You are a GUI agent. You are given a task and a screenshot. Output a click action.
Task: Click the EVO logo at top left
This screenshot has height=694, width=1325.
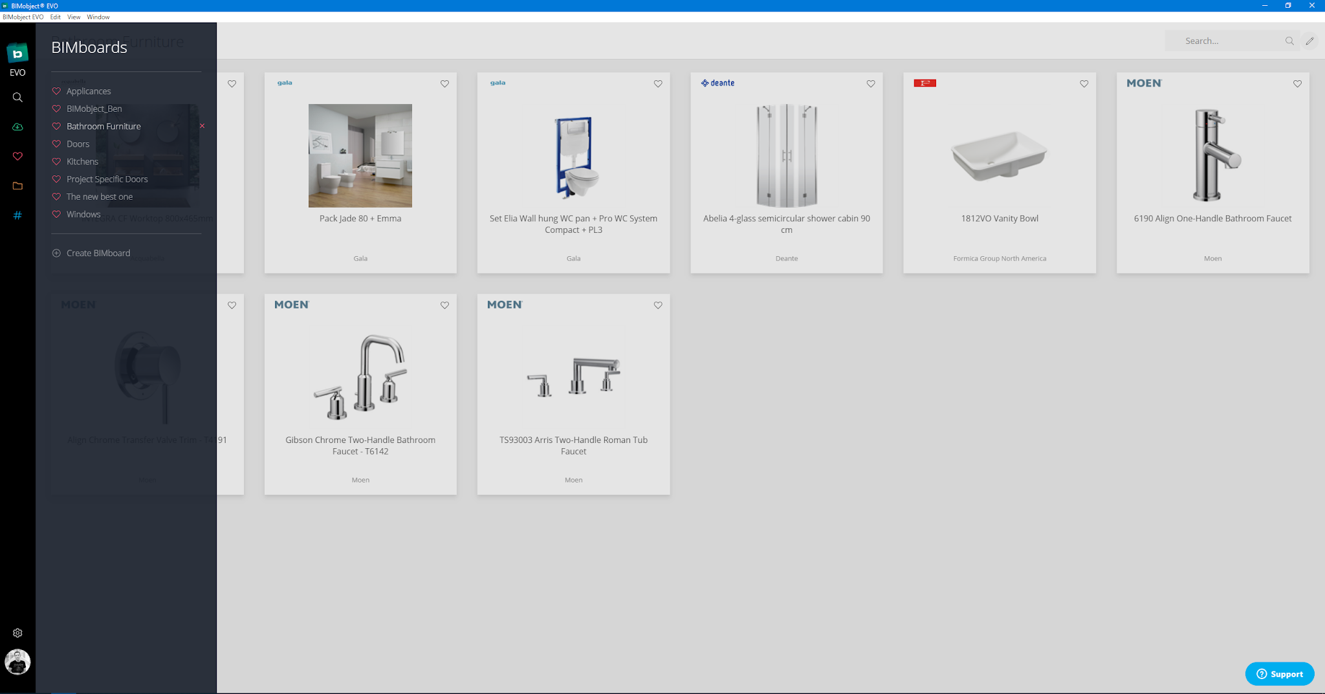(17, 53)
